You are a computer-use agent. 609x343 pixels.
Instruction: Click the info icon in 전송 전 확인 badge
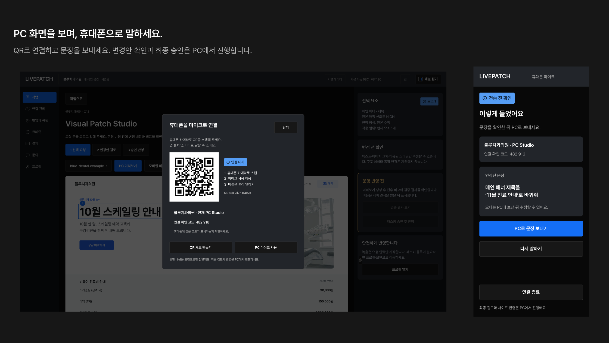pos(484,98)
